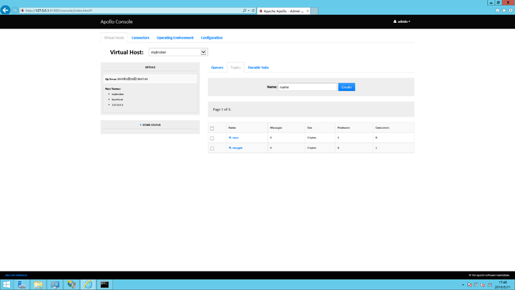This screenshot has width=515, height=290.
Task: Open the Durable Subs sub-tab
Action: pyautogui.click(x=258, y=67)
